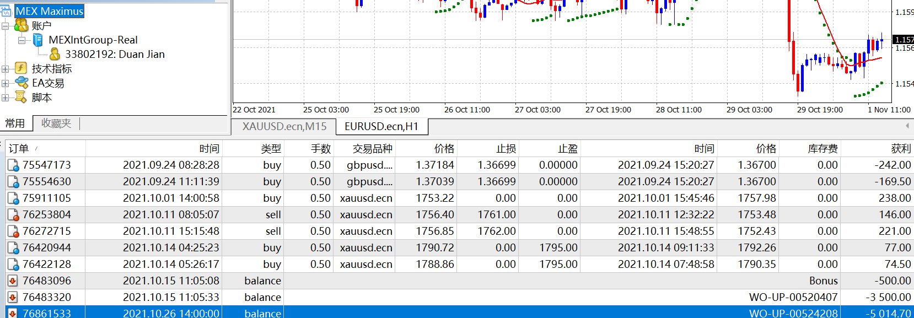Click balance icon for 76861533

(x=13, y=312)
